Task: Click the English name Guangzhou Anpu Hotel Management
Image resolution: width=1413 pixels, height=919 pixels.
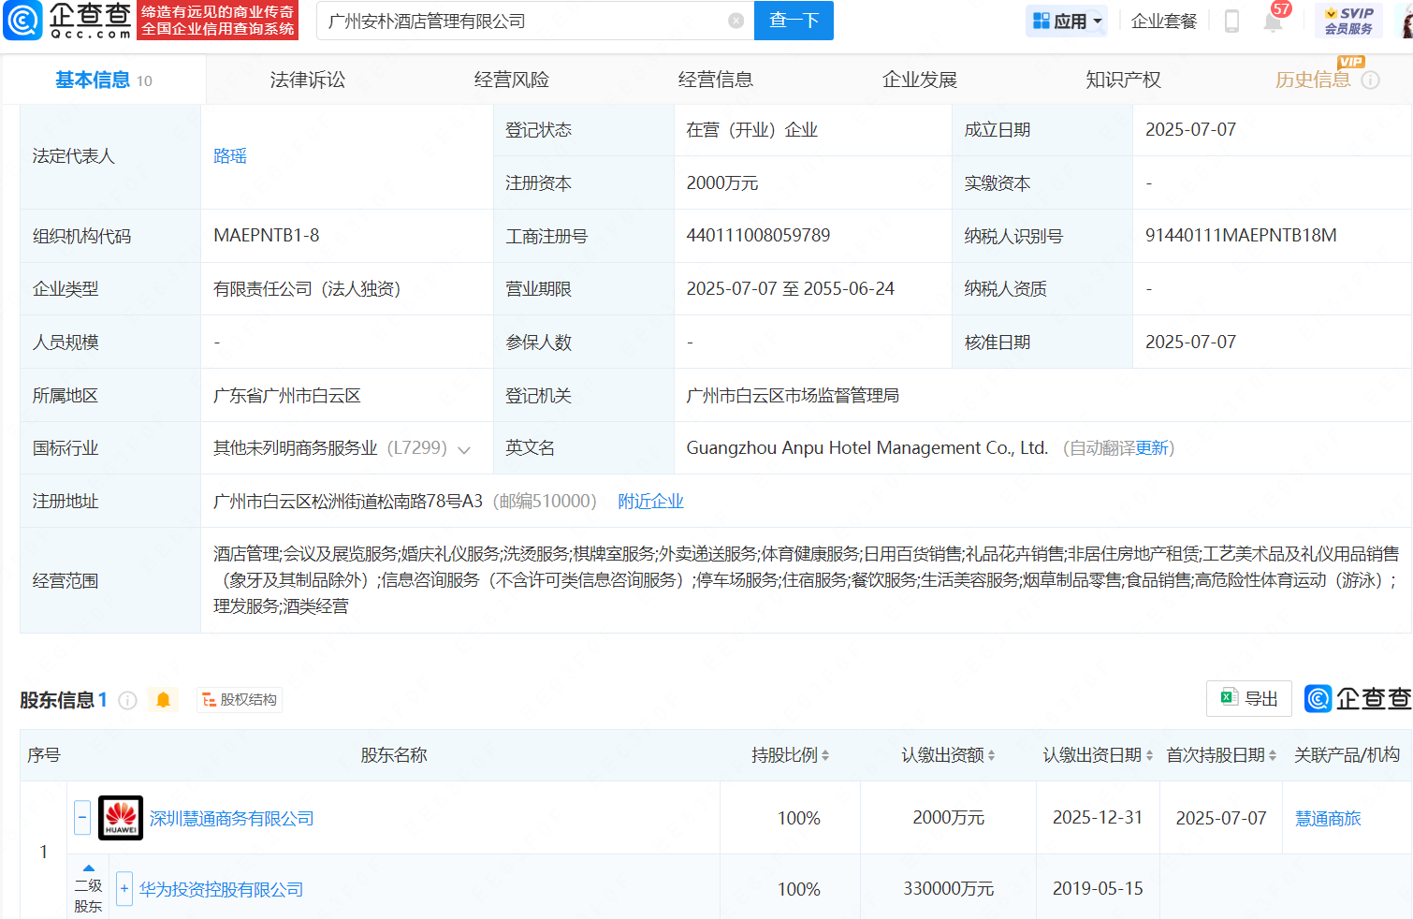Action: click(867, 448)
